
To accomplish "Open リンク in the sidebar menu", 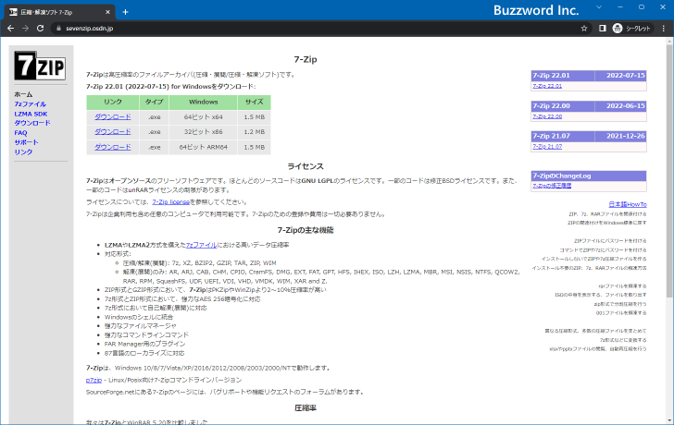I will (x=23, y=152).
